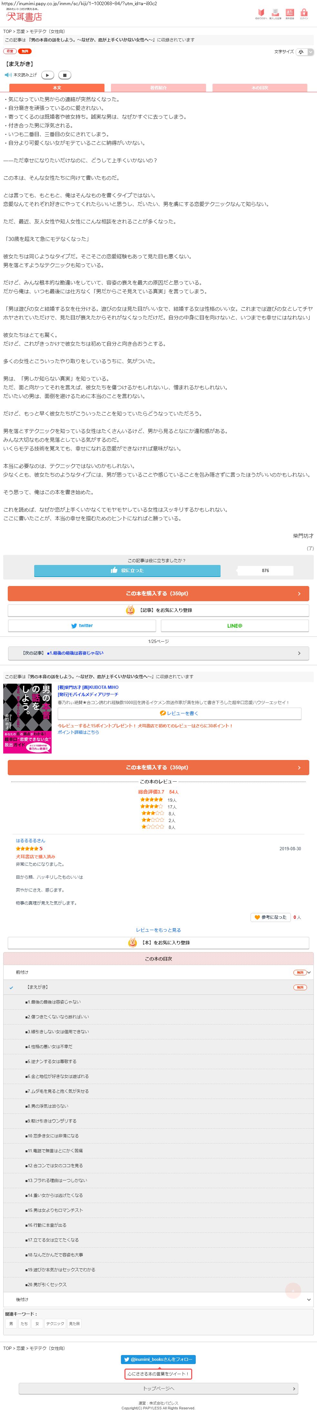This screenshot has width=317, height=1410.
Task: Collapse the 前付け section chevron
Action: point(309,973)
